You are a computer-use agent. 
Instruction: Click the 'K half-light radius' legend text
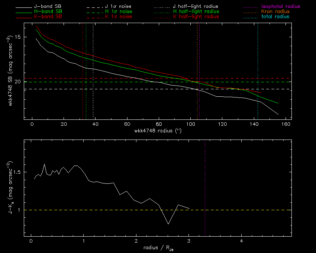[x=196, y=17]
